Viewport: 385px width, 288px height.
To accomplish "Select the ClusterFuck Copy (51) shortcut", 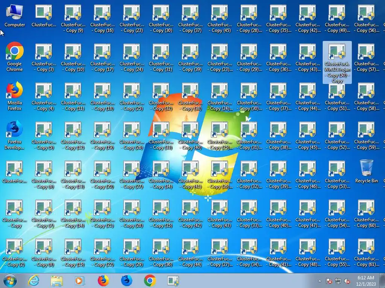I will point(337,96).
